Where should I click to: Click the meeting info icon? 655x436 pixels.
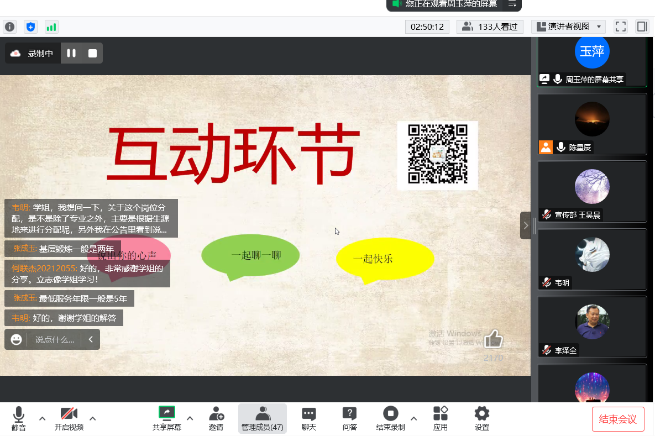(10, 27)
